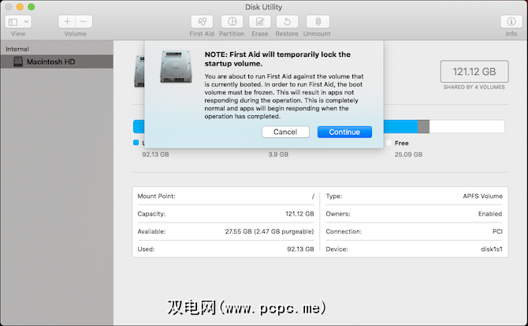Click the Free label
The height and width of the screenshot is (326, 528).
(401, 143)
